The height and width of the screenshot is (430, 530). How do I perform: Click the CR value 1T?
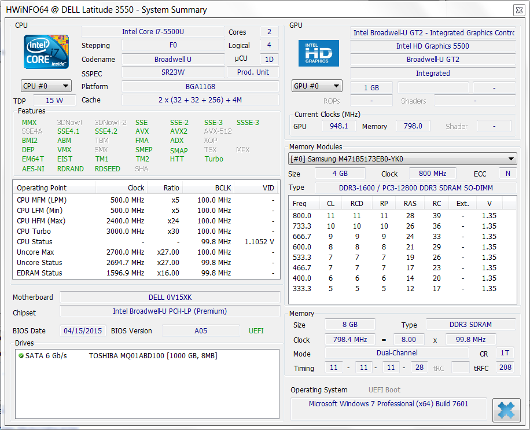click(x=505, y=353)
